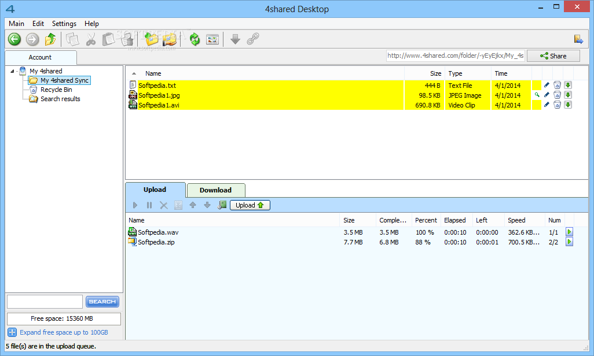Go back with the green Back arrow
The image size is (594, 356).
(x=14, y=39)
